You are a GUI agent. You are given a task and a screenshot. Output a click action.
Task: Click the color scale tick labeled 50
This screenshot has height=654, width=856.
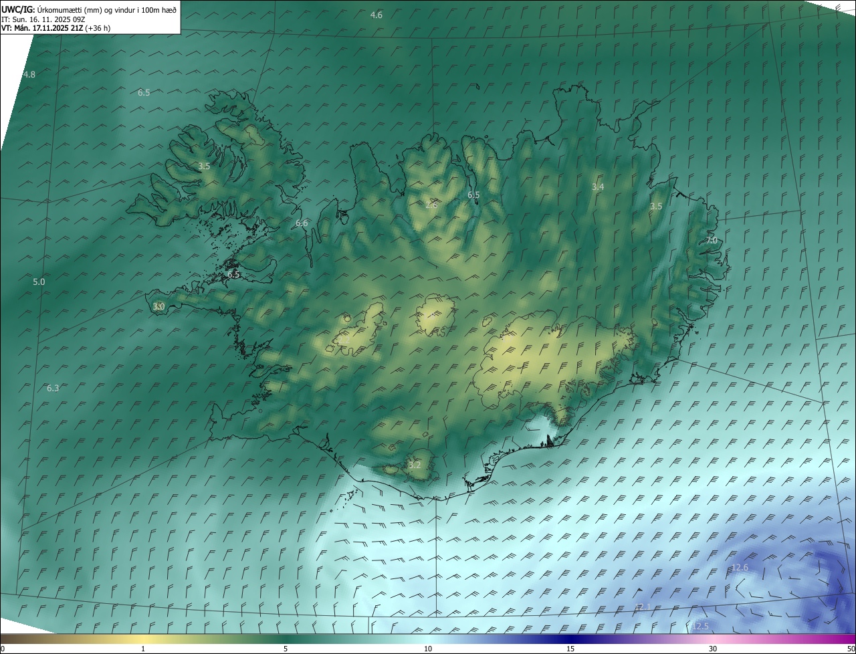click(x=851, y=649)
